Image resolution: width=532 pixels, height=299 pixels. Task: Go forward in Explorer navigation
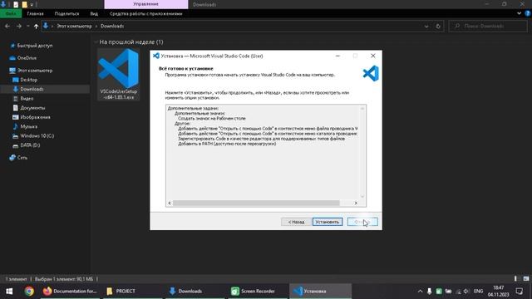point(18,26)
